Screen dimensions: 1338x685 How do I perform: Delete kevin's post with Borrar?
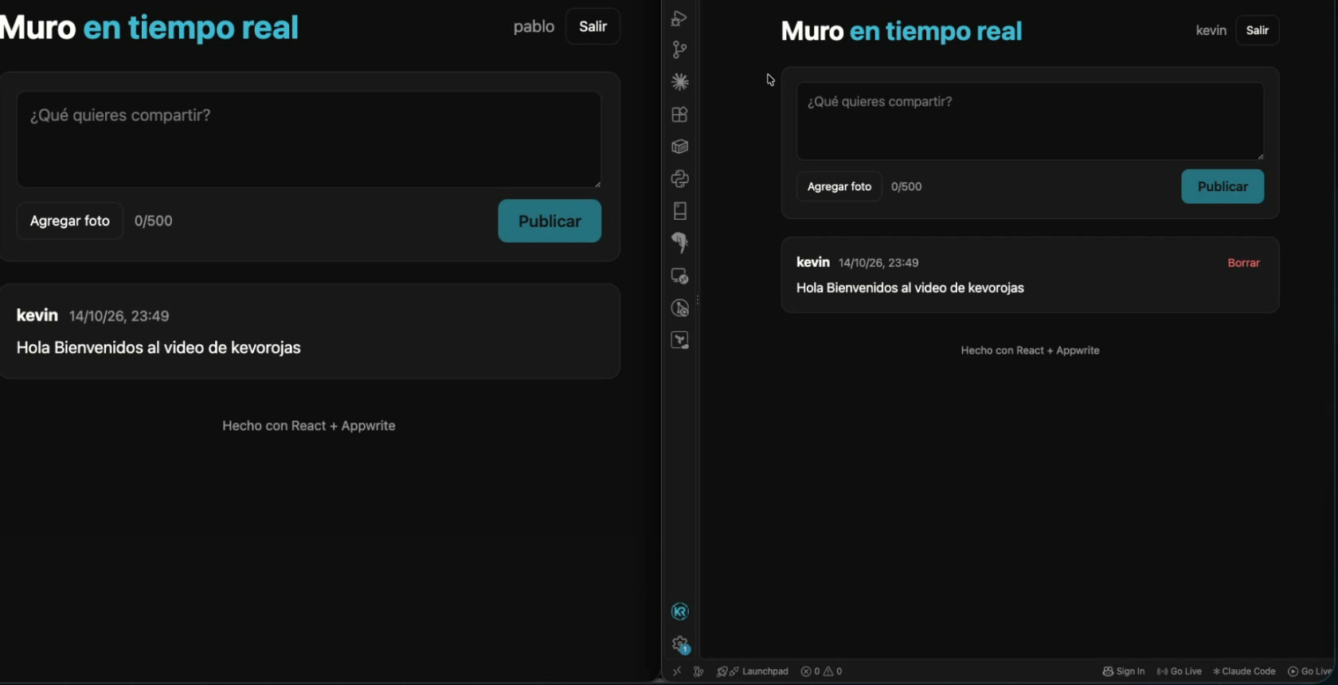1243,263
